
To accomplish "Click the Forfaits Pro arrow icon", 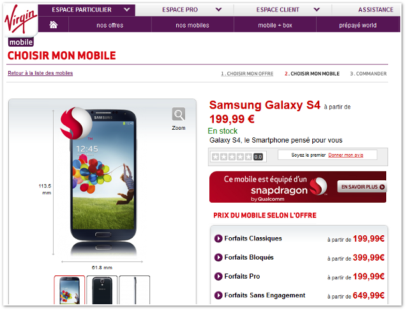I will tap(218, 276).
